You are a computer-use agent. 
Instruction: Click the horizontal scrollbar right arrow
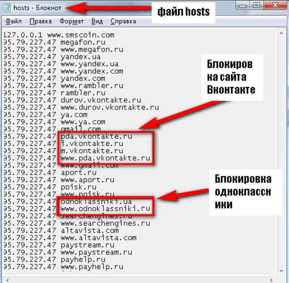pyautogui.click(x=272, y=280)
